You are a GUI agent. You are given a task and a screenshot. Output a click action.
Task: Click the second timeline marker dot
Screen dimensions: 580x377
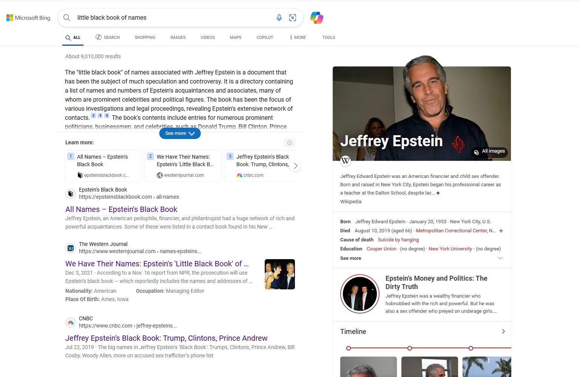410,348
